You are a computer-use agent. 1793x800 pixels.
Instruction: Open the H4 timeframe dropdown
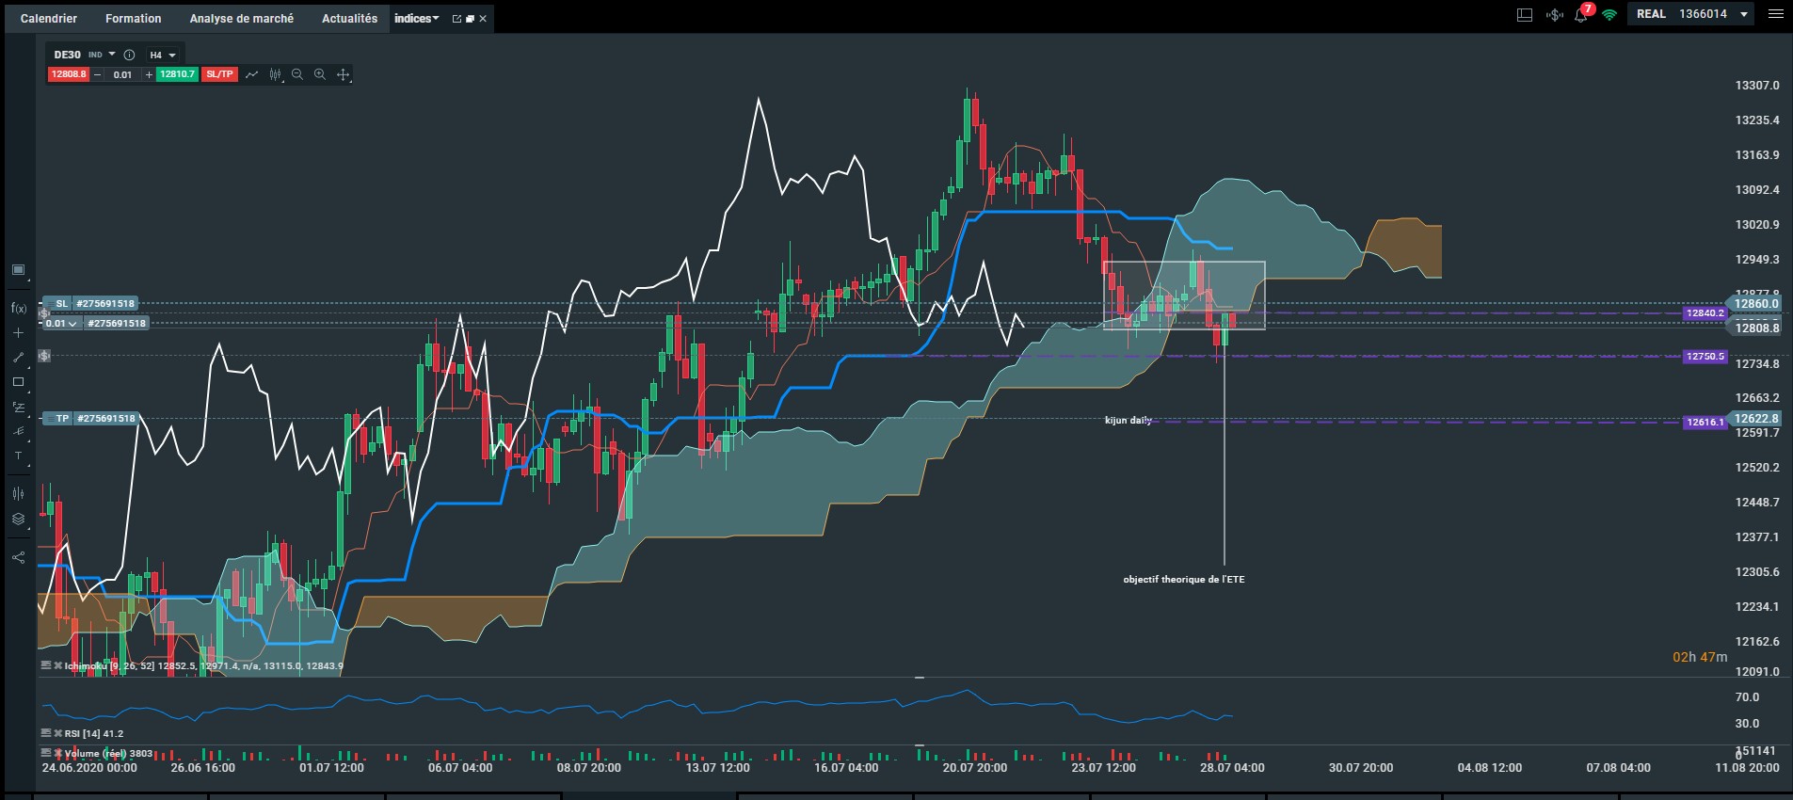[x=163, y=55]
